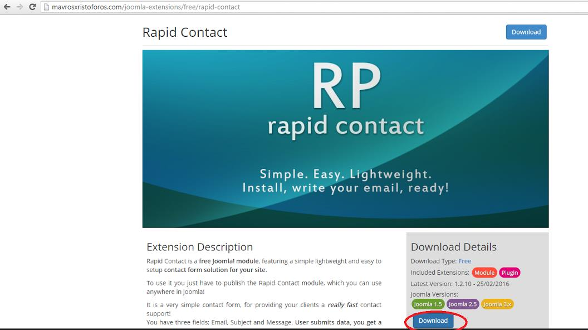Select the purple Joomla 2.5 badge

pyautogui.click(x=462, y=304)
